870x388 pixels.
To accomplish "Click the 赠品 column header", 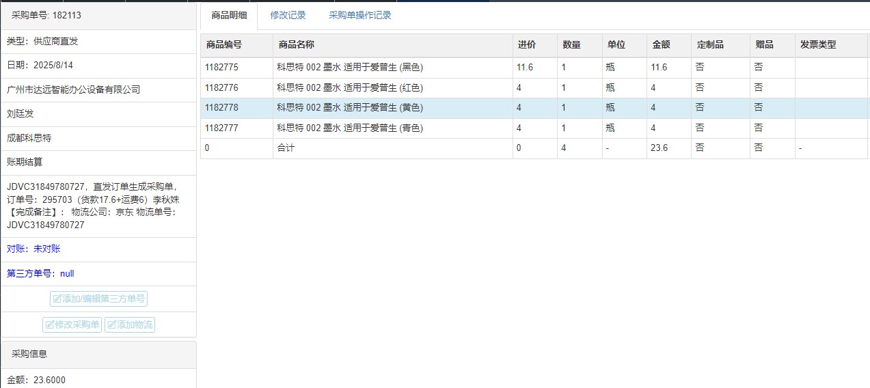I will tap(772, 45).
